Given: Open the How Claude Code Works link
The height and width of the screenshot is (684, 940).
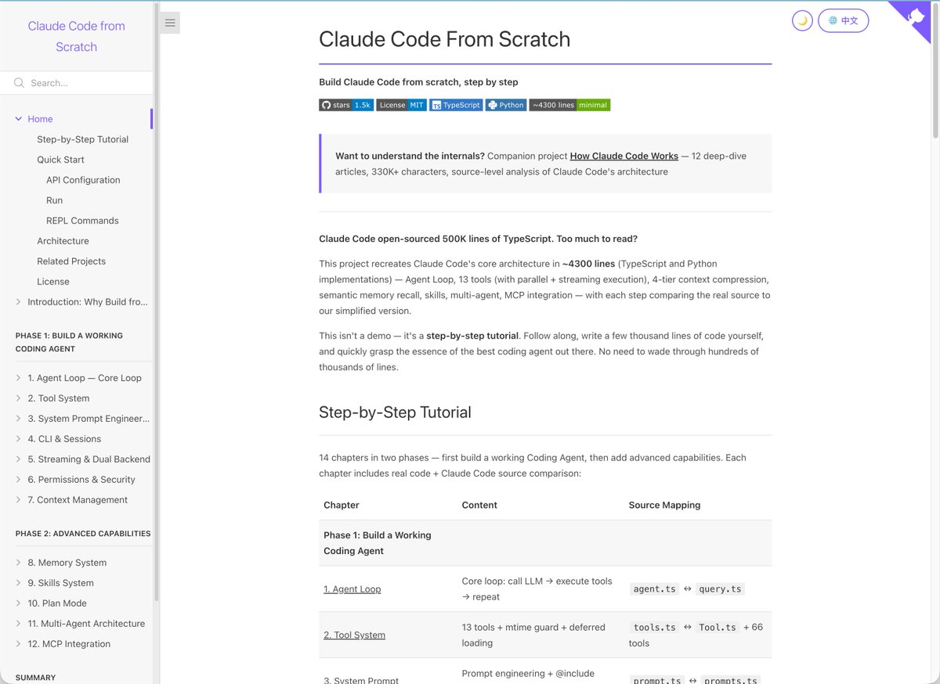Looking at the screenshot, I should 624,156.
